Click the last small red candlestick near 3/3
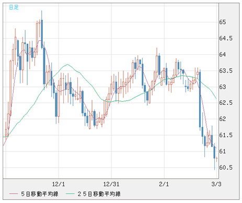This screenshot has height=203, width=242. 217,159
